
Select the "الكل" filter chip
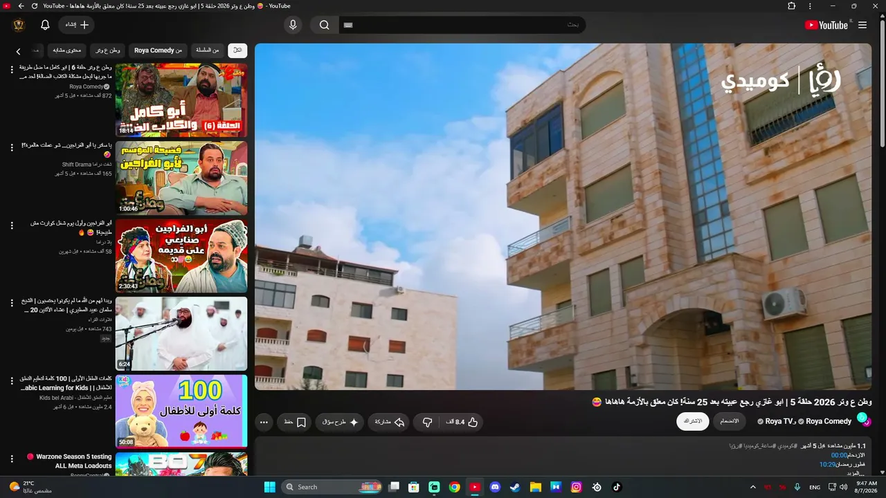click(237, 50)
